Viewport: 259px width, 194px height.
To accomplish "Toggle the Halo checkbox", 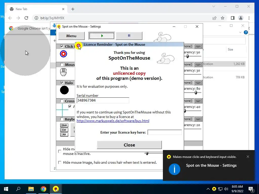I will coord(62,83).
